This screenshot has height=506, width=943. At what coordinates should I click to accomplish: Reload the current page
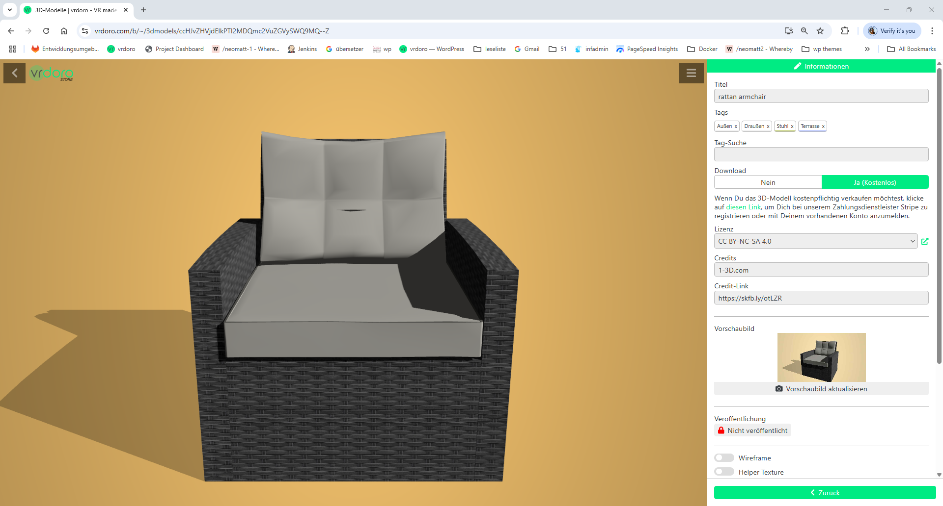click(x=46, y=31)
